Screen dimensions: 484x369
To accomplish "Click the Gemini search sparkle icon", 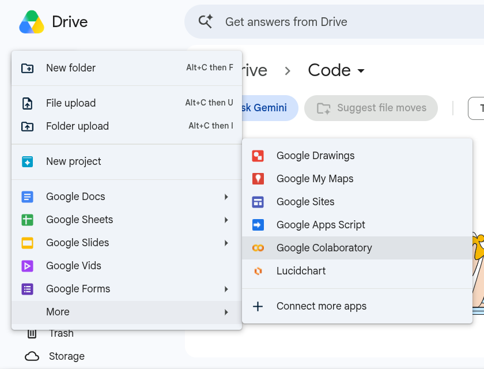I will point(206,21).
